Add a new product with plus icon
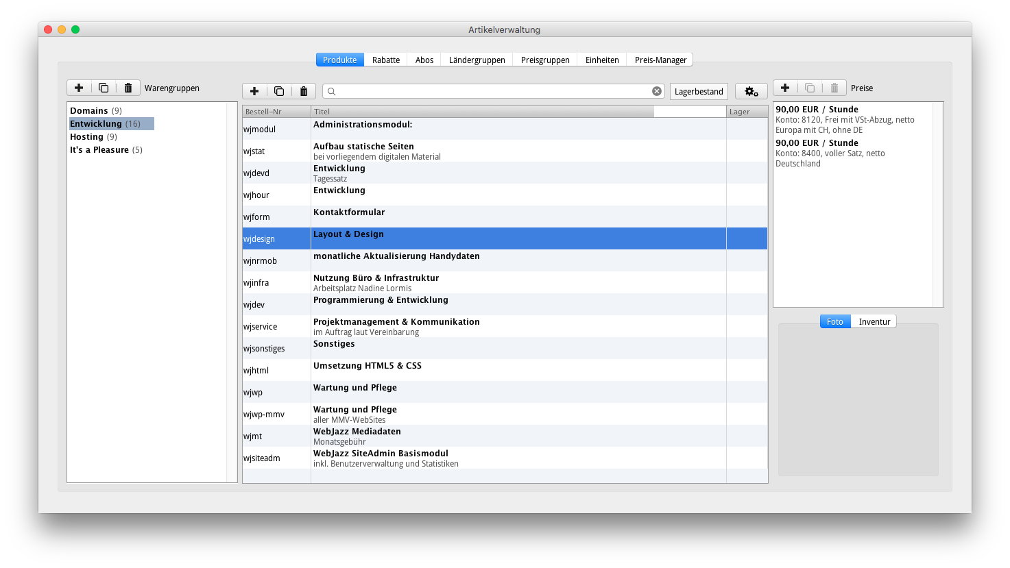This screenshot has height=568, width=1010. (x=254, y=91)
